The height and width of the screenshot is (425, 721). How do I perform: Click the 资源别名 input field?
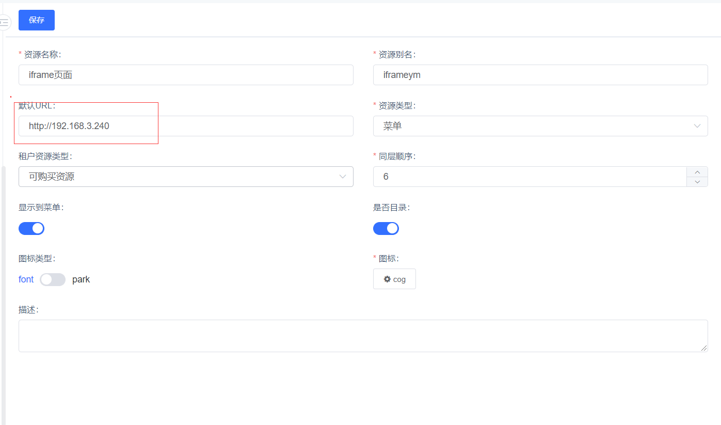(540, 75)
